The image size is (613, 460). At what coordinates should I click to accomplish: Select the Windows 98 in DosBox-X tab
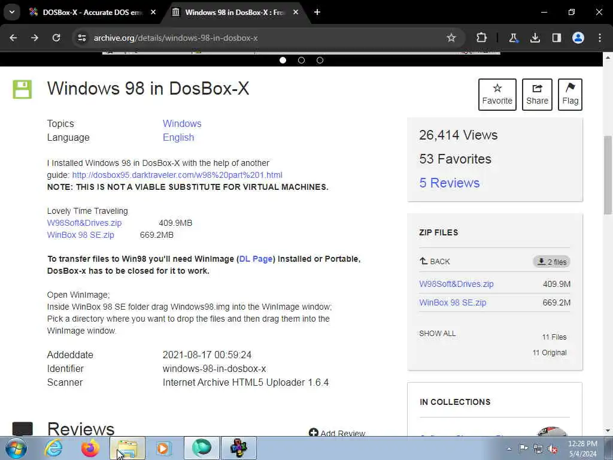(x=235, y=13)
